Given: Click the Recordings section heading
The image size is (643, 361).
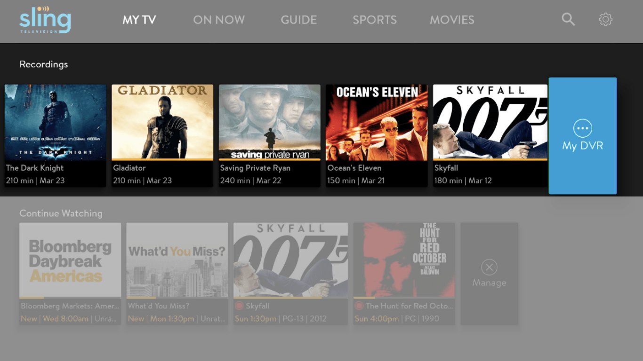Looking at the screenshot, I should pos(44,64).
